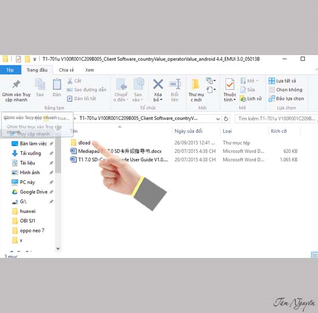The height and width of the screenshot is (313, 318).
Task: Open the new item dropdown icon
Action: (210, 81)
